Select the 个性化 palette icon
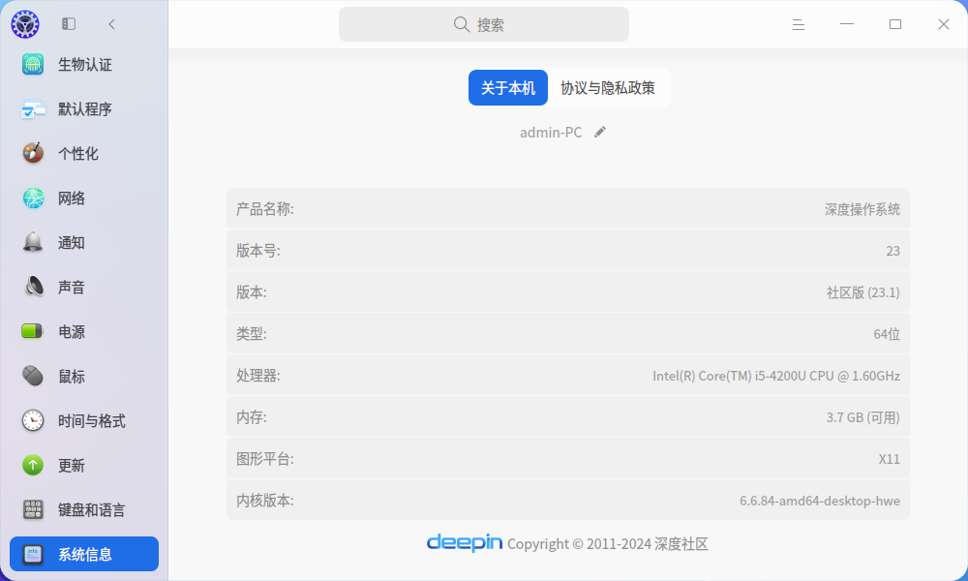The image size is (968, 581). coord(33,153)
